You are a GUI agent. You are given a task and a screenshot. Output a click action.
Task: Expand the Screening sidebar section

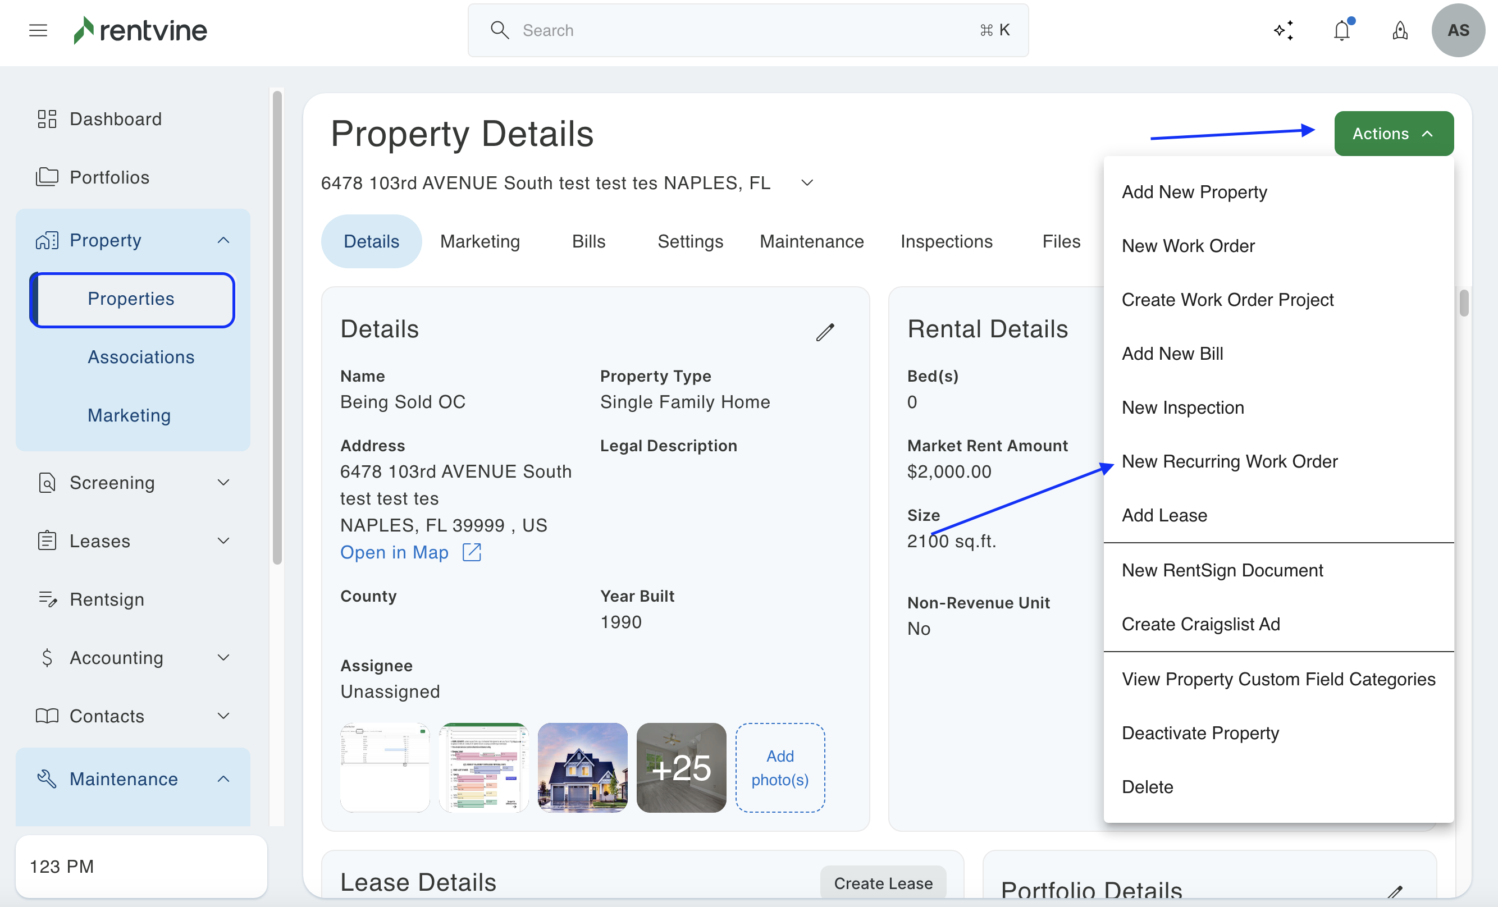223,483
